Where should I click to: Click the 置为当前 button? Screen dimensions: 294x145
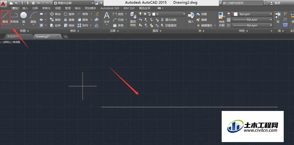click(x=168, y=20)
